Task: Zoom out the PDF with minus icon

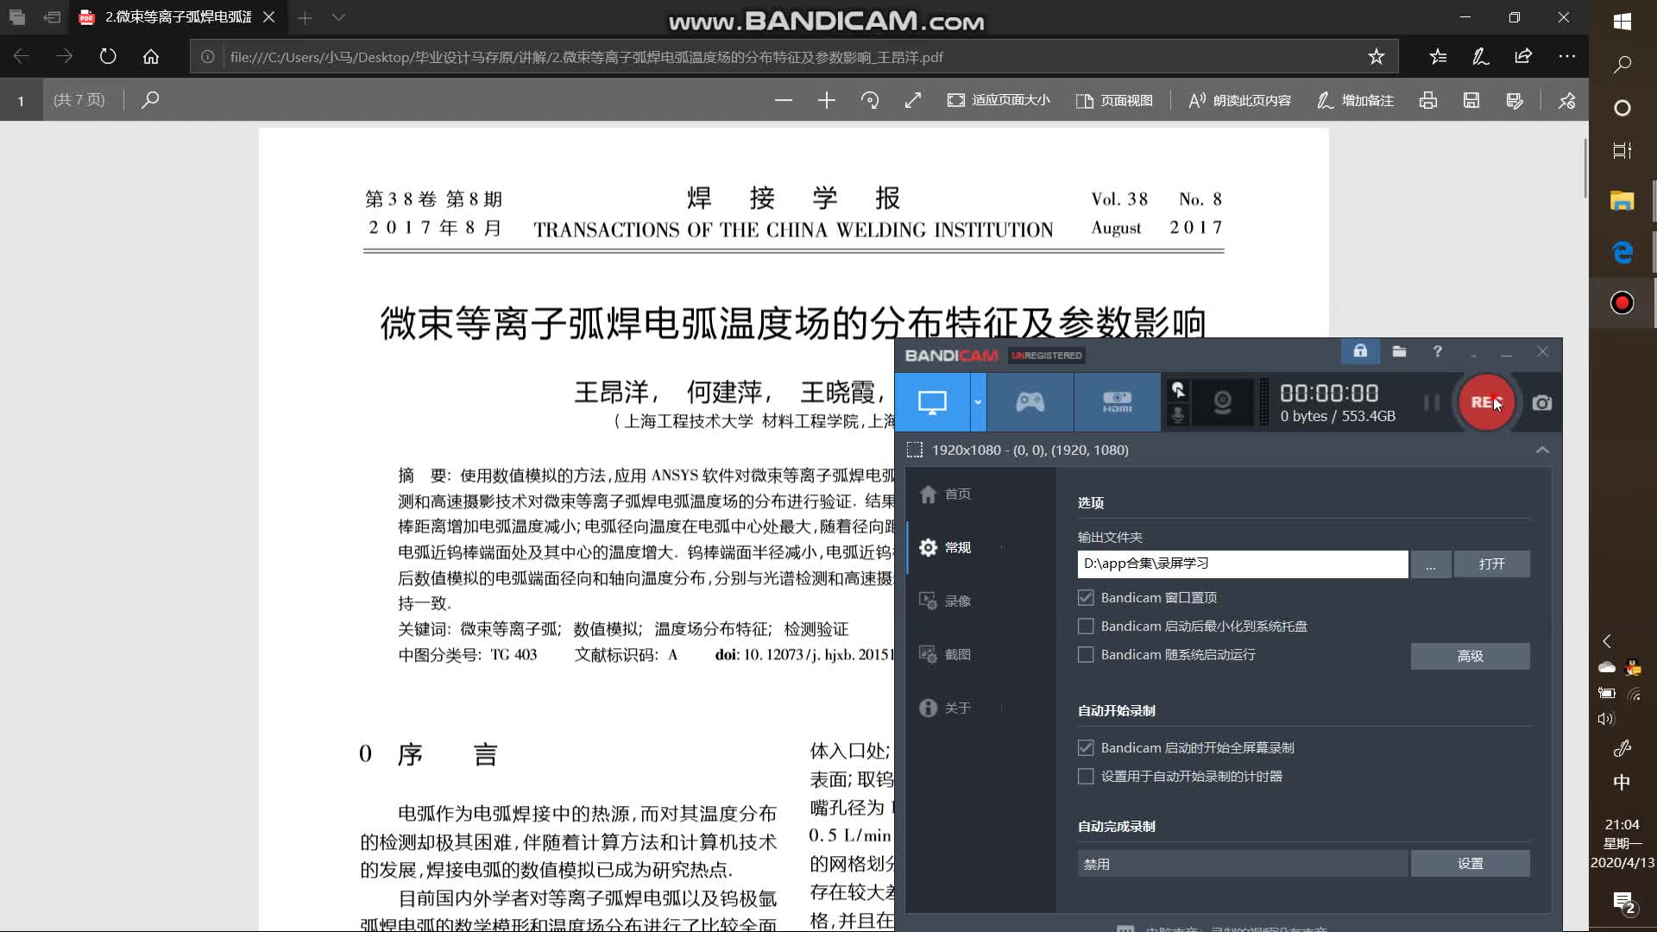Action: coord(783,100)
